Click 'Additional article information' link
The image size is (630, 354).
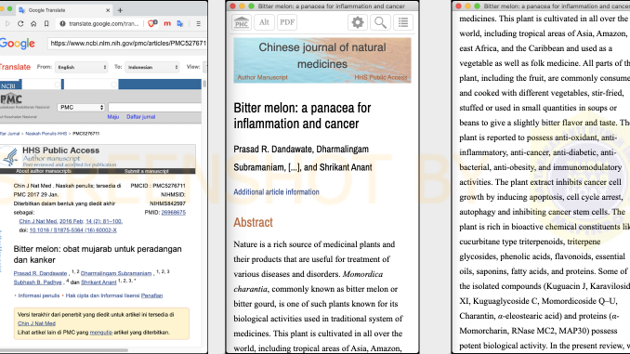(x=276, y=192)
